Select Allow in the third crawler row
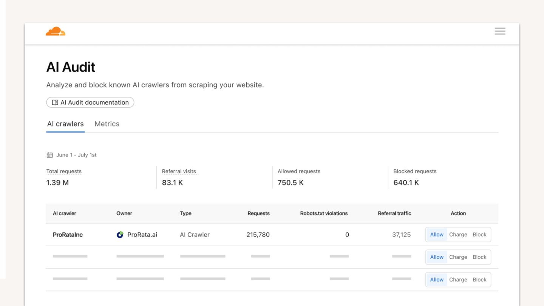 coord(437,280)
